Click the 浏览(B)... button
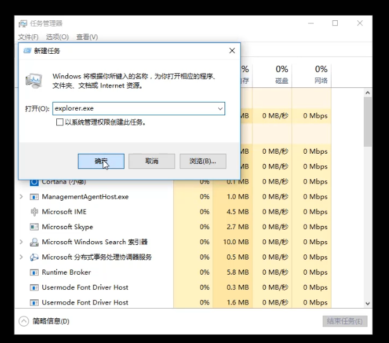 click(203, 161)
